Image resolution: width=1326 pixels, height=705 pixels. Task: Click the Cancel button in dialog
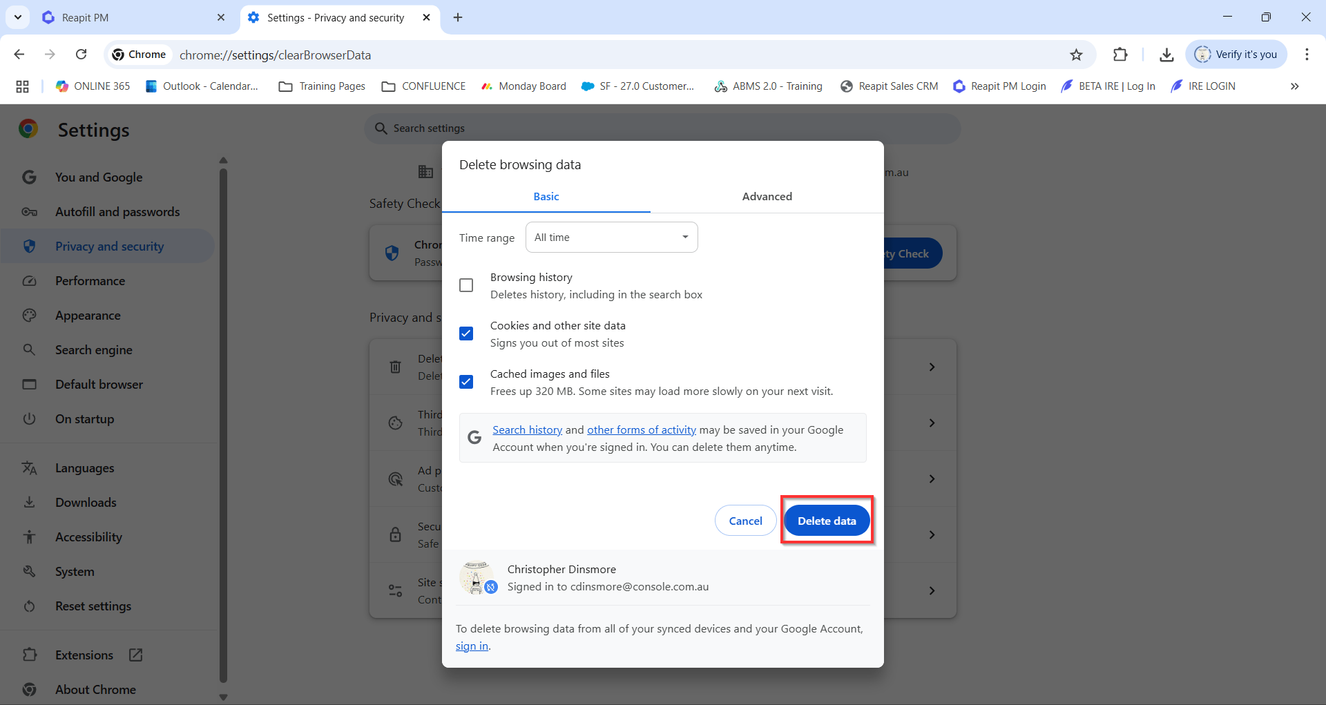[745, 521]
